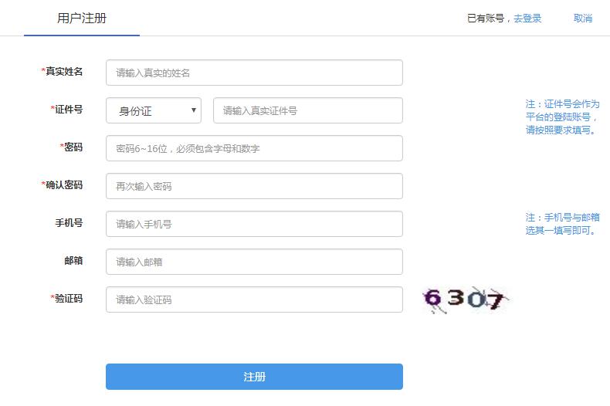
Task: Click the 已有账号 text
Action: [486, 19]
